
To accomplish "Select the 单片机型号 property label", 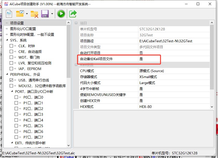I will [x=88, y=29].
